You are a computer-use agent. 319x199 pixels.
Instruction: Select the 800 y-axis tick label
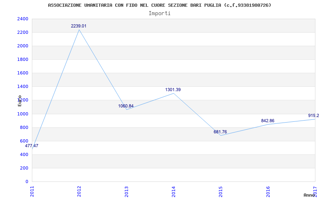[24, 127]
